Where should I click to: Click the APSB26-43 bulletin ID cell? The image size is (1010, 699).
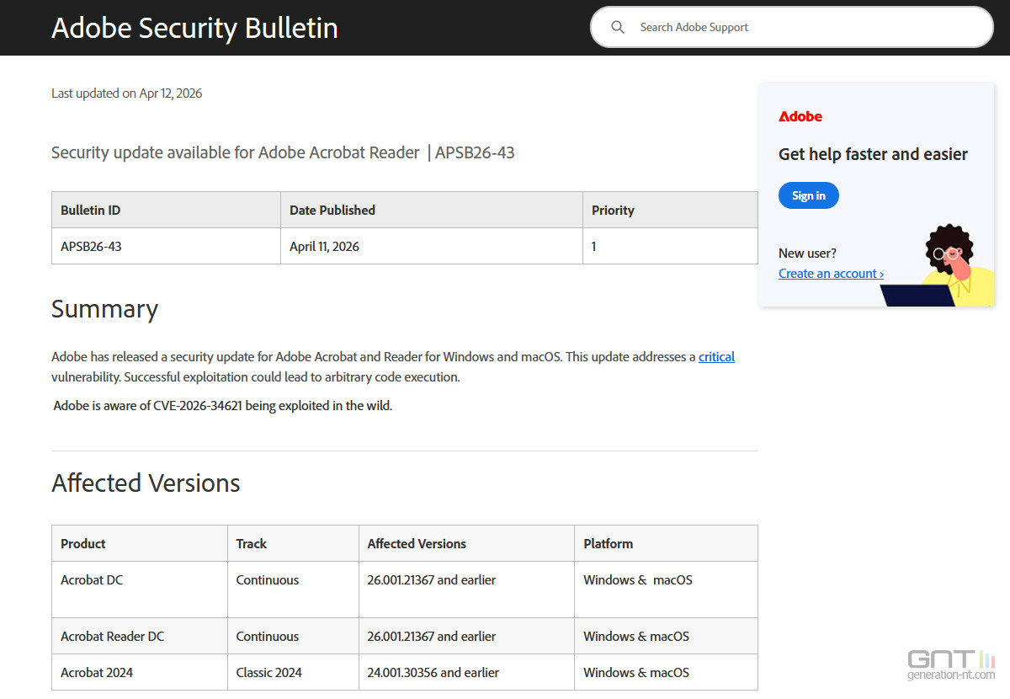(x=91, y=247)
